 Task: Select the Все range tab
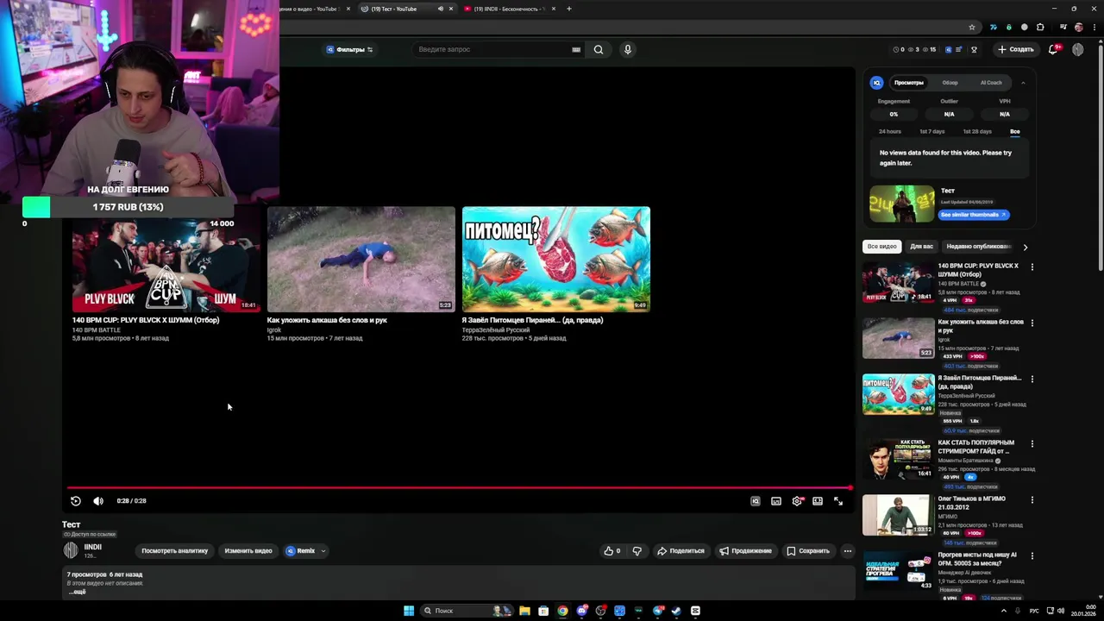[x=1015, y=132]
